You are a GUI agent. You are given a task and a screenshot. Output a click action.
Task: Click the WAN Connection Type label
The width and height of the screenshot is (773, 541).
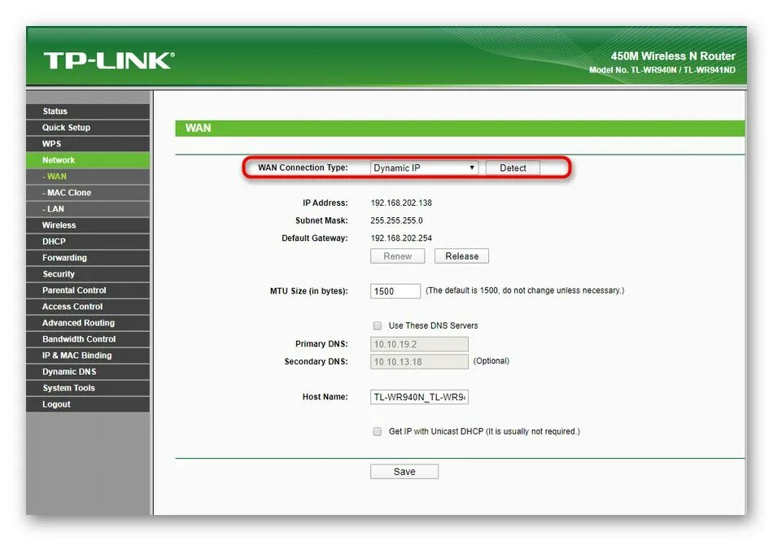pyautogui.click(x=303, y=168)
